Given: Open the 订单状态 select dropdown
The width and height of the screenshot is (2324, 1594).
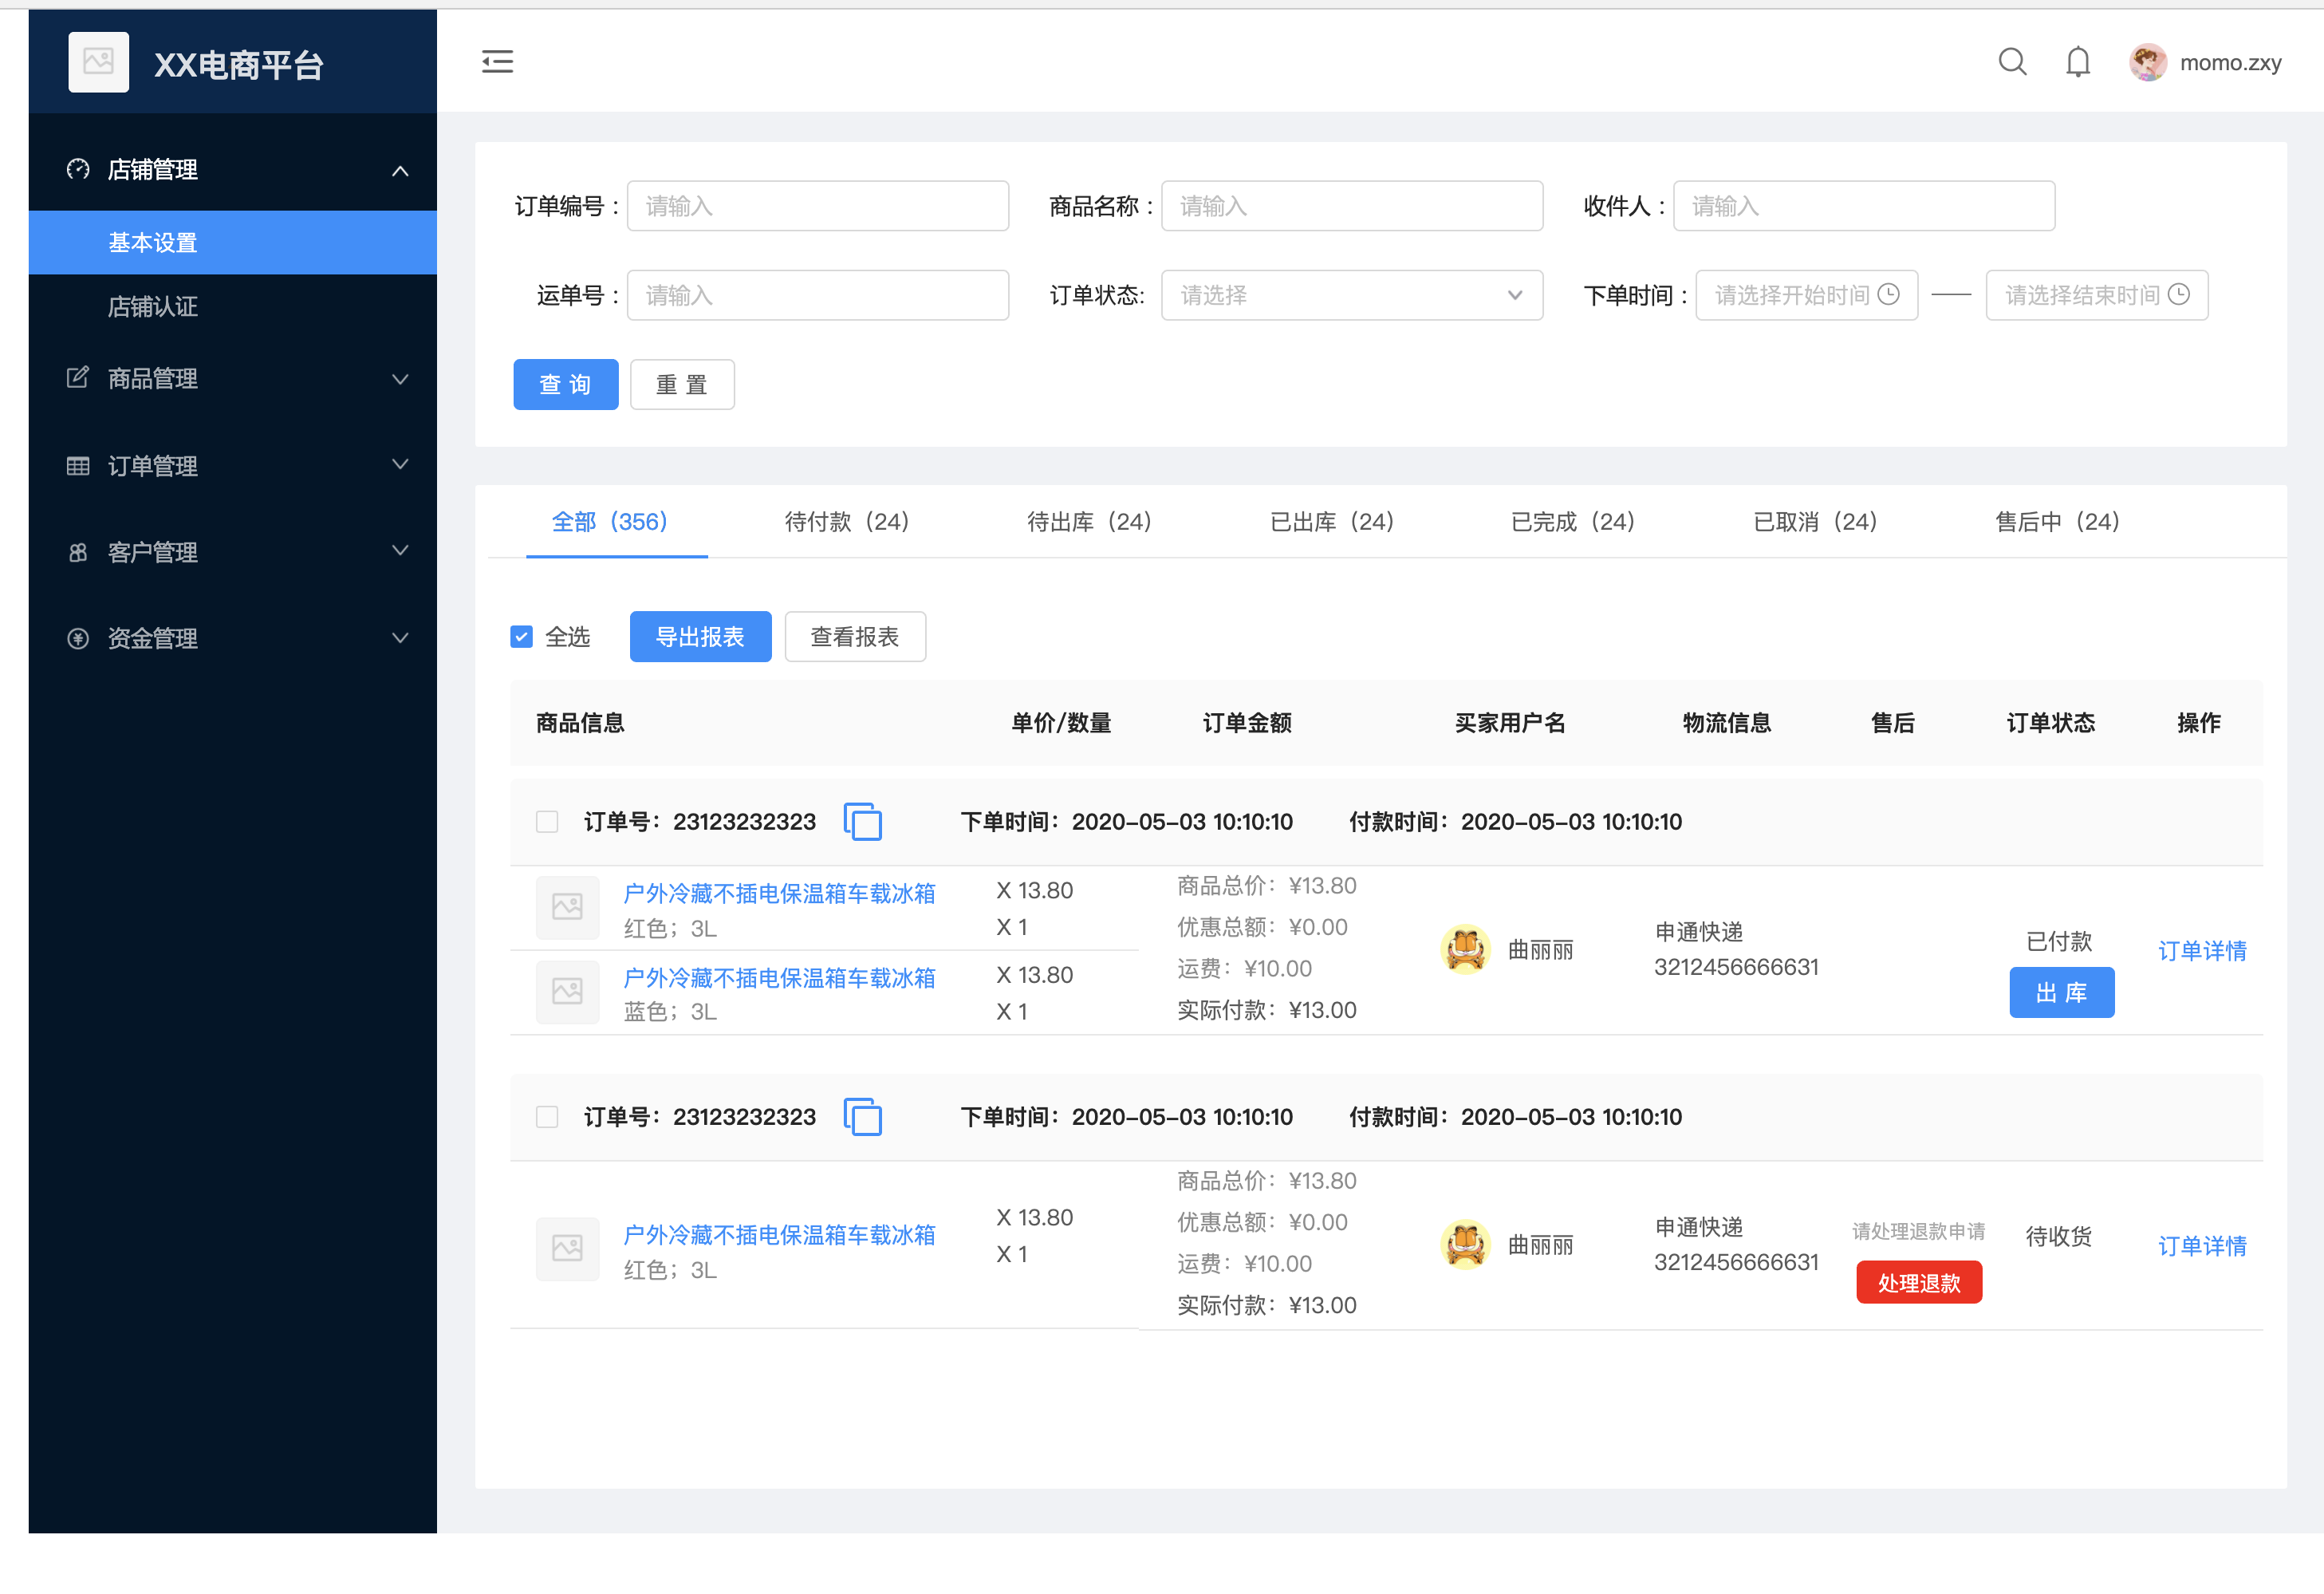Looking at the screenshot, I should click(1351, 295).
